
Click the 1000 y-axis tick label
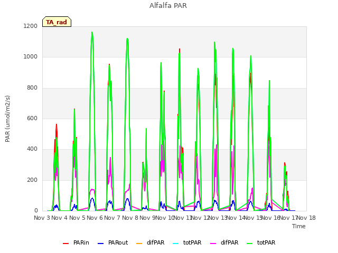31,56
